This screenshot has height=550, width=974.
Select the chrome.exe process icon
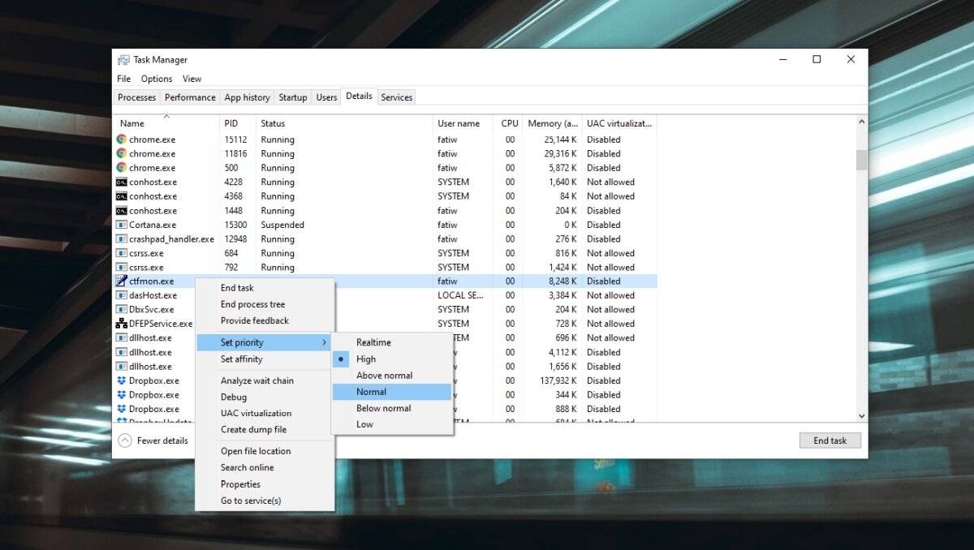coord(123,140)
